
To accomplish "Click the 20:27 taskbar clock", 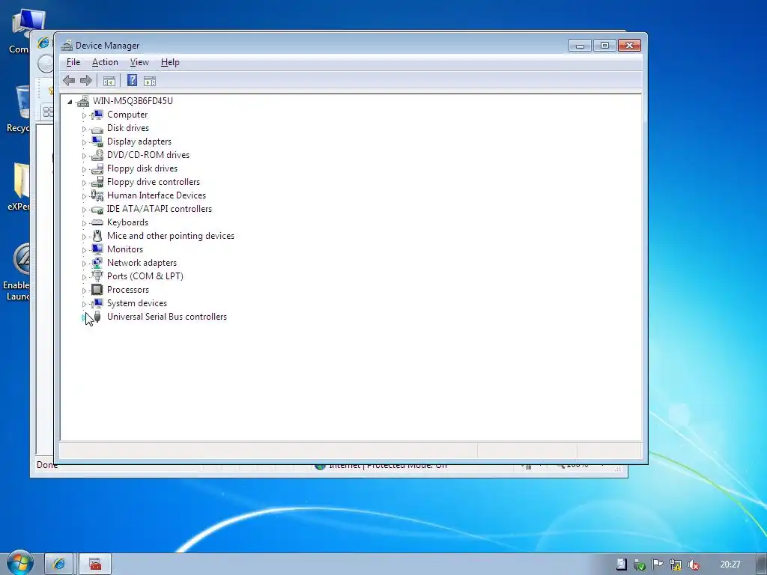I will [730, 565].
